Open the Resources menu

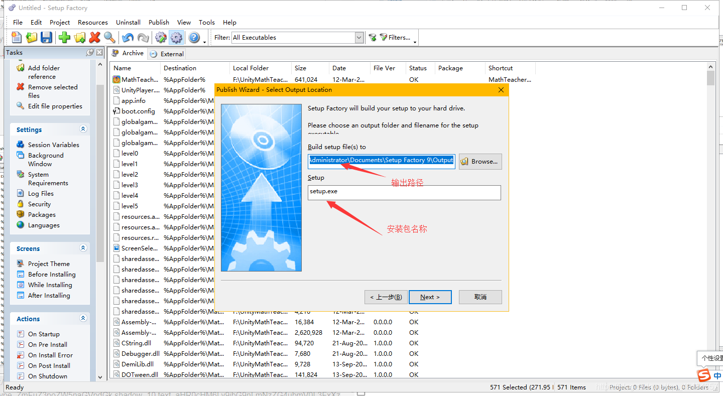click(93, 22)
